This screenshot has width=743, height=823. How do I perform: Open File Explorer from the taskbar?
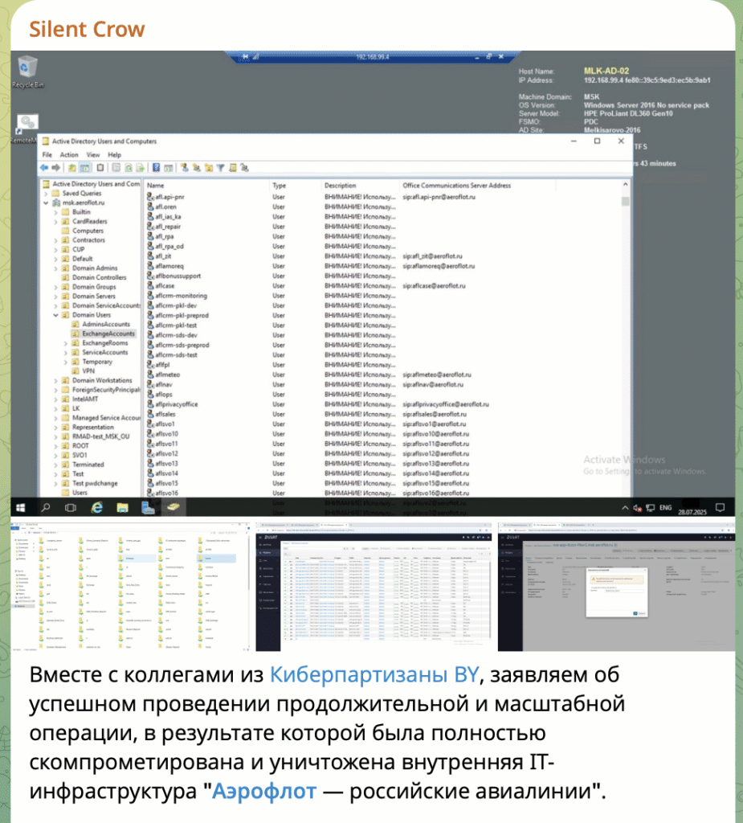pyautogui.click(x=122, y=508)
